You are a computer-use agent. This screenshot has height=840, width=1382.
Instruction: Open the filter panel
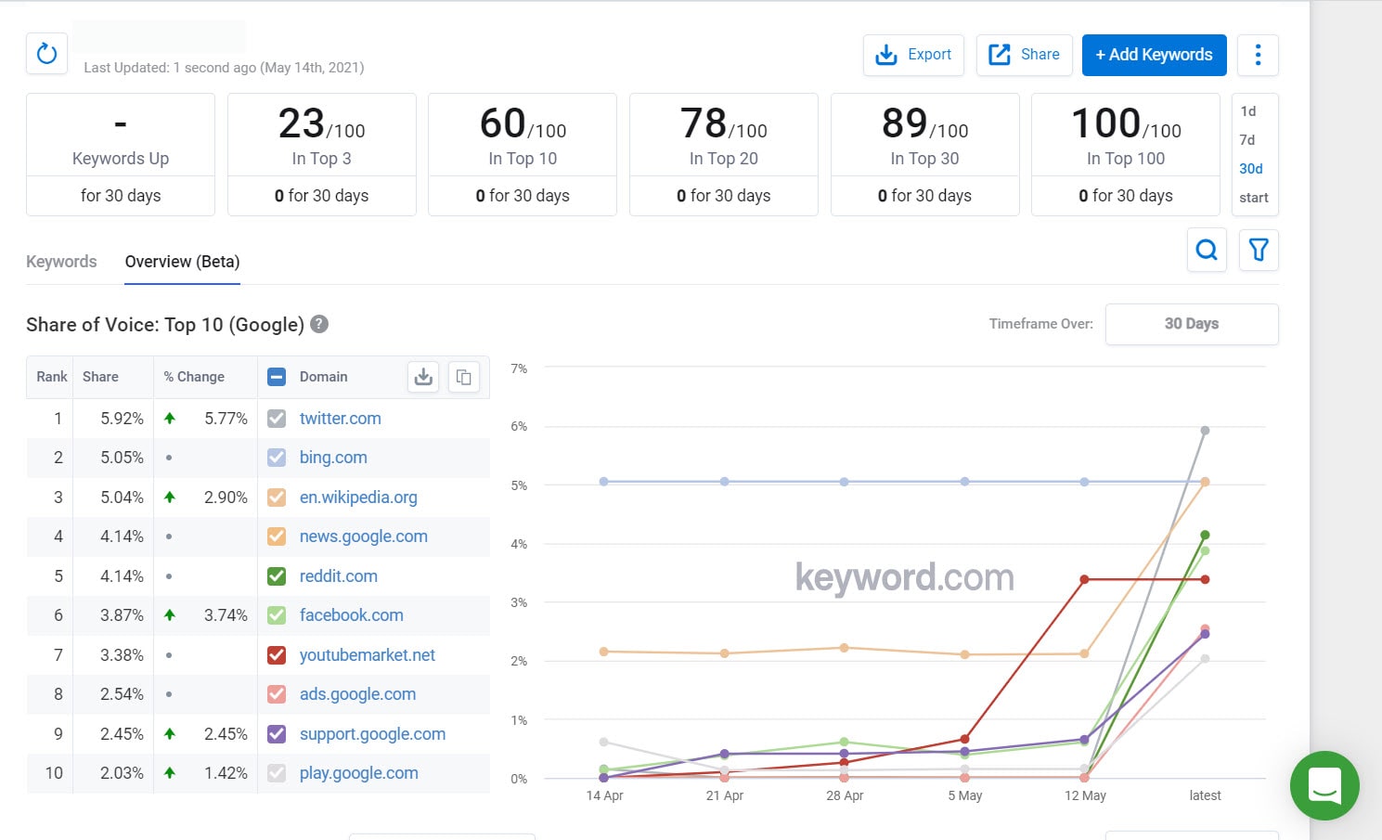[x=1259, y=250]
